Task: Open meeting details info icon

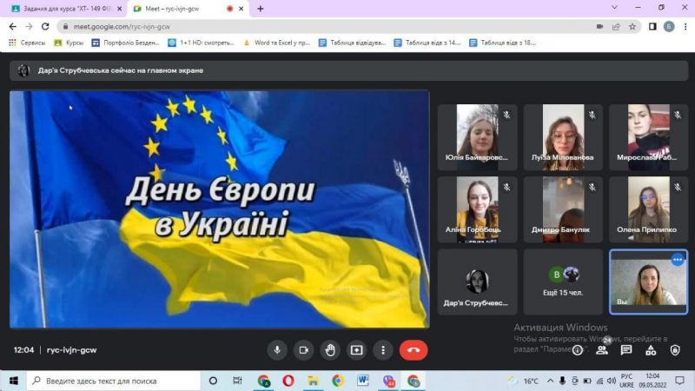Action: (578, 351)
